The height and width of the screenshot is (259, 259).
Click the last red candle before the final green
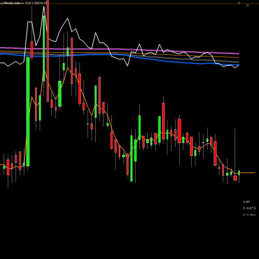[x=235, y=178]
